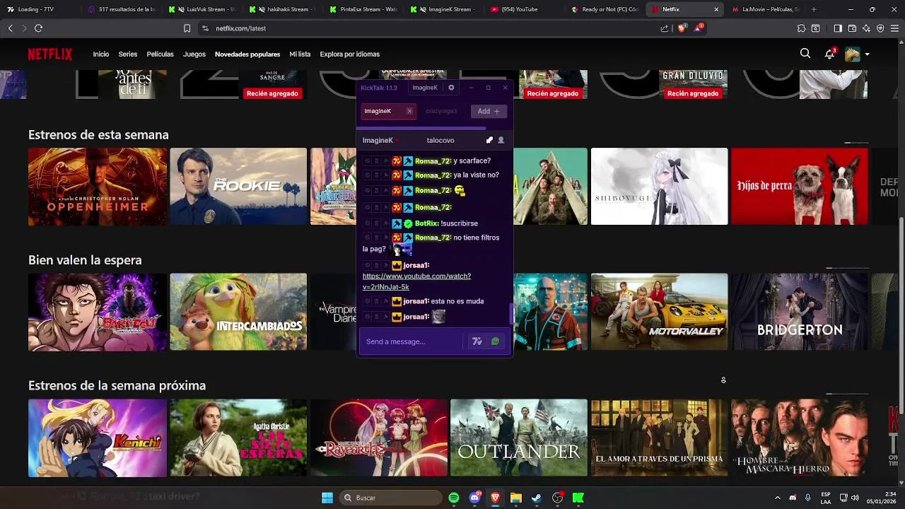Click the taskbar Buscar search box

[x=392, y=498]
